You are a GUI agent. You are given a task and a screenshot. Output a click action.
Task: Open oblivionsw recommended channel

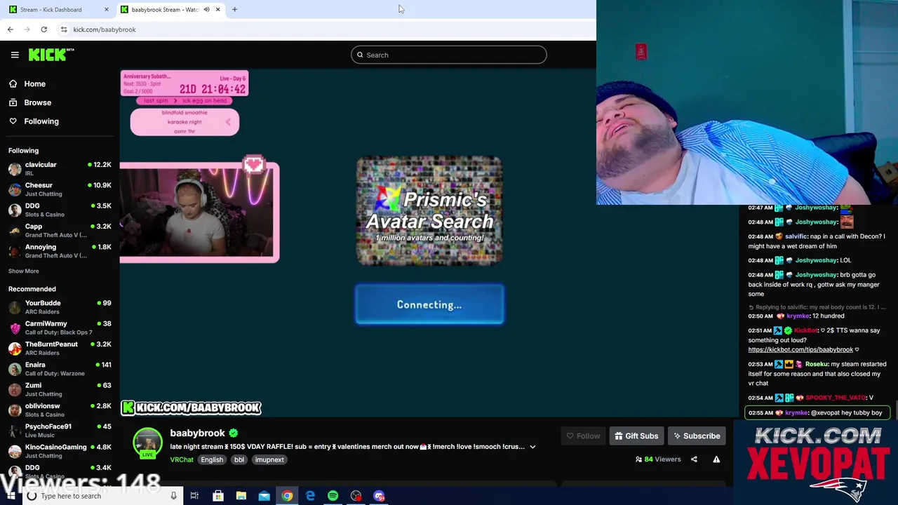point(60,410)
